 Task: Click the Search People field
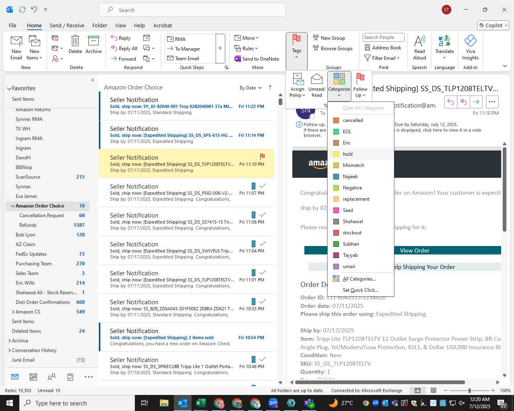383,37
